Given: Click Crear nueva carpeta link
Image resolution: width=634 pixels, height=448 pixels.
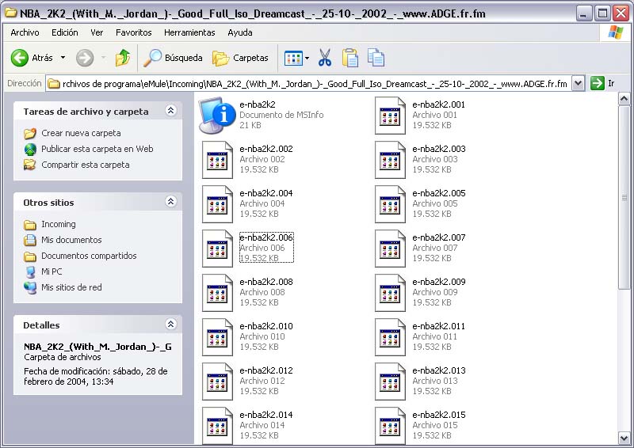Looking at the screenshot, I should coord(81,133).
